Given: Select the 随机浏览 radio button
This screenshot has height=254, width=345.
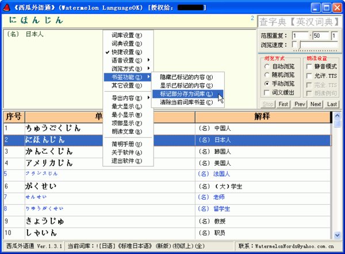Looking at the screenshot, I should [x=267, y=75].
